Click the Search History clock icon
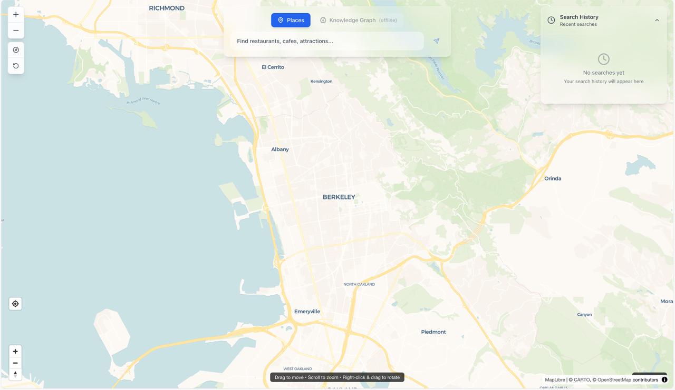 point(551,21)
